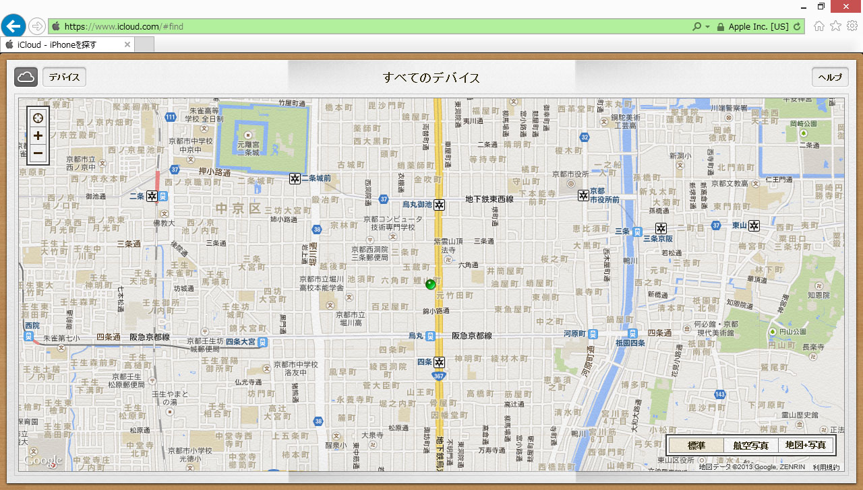The image size is (863, 490).
Task: Click the 京都市役所 city hall marker
Action: (x=571, y=183)
